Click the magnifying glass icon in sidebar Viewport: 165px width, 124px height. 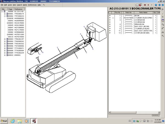point(163,36)
